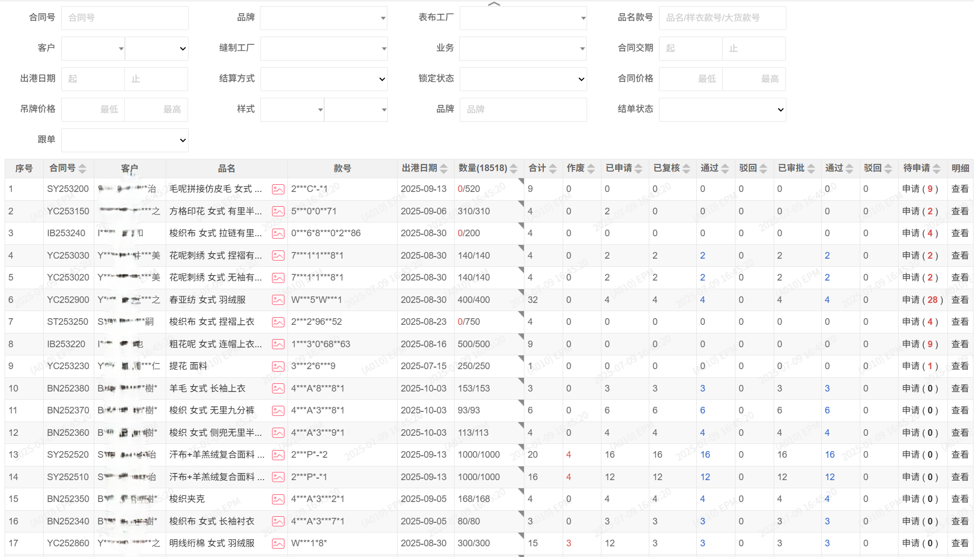
Task: Click 申请 (4) for row ST253250
Action: click(920, 322)
